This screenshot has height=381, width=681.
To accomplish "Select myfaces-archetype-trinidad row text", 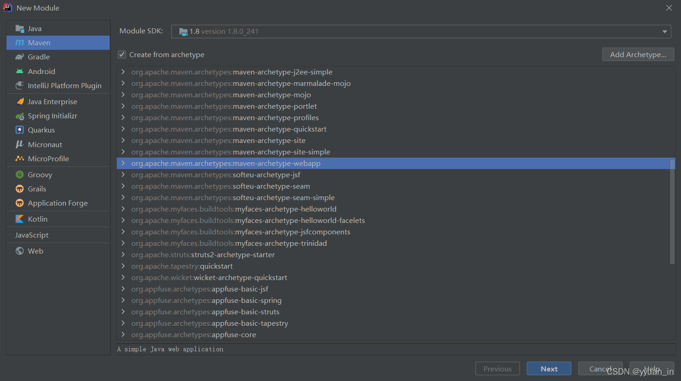I will pos(229,243).
